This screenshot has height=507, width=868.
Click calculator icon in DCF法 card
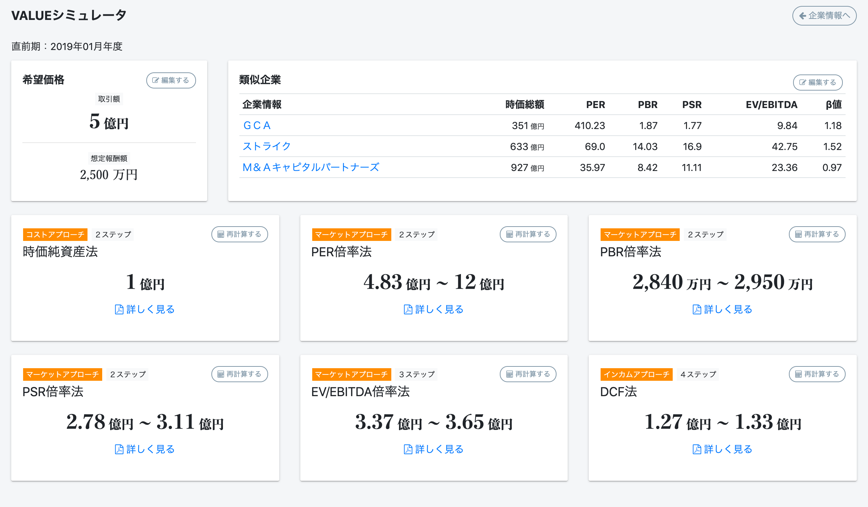click(798, 374)
